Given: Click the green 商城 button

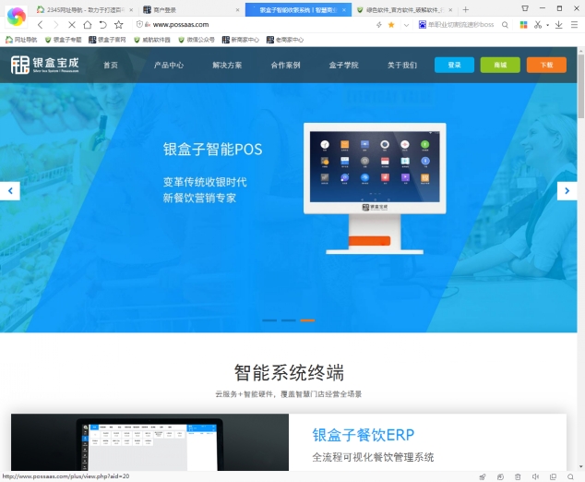Looking at the screenshot, I should coord(500,65).
